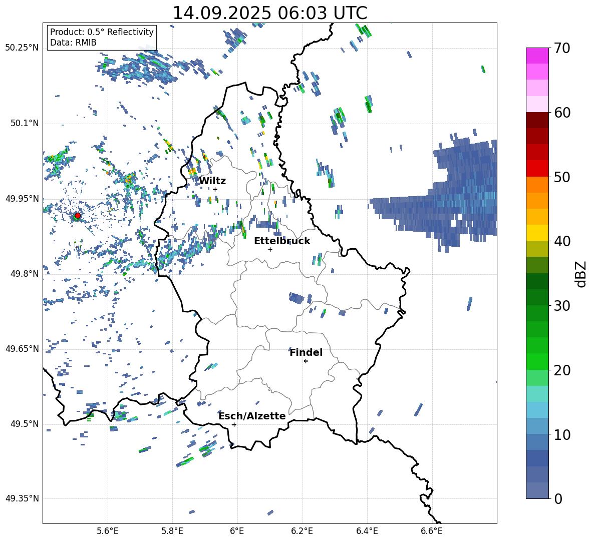593x541 pixels.
Task: Click the 49.5°N latitude label
Action: tap(24, 423)
